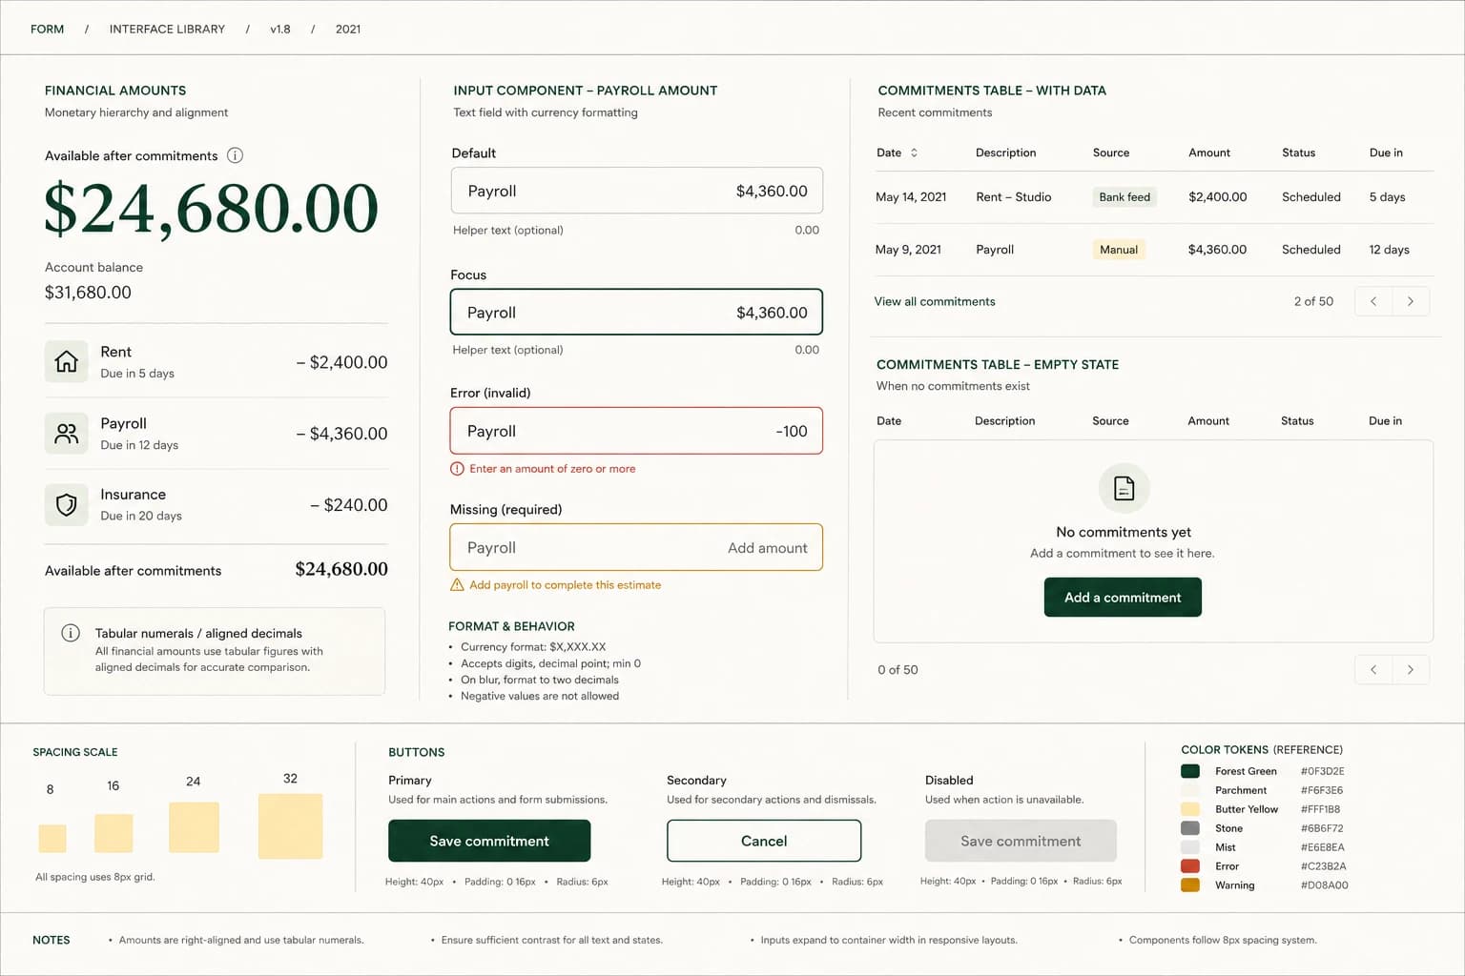Click the May 9, 2021 date cell

click(908, 250)
